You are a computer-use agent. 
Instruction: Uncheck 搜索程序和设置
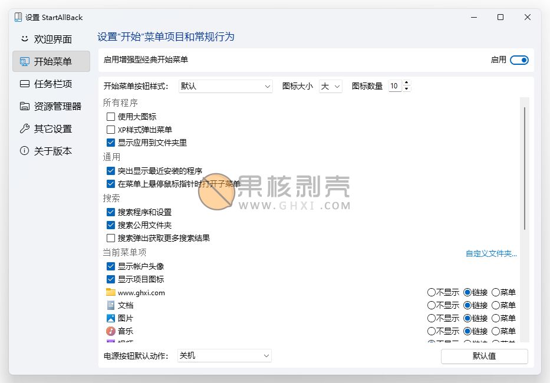(x=110, y=212)
